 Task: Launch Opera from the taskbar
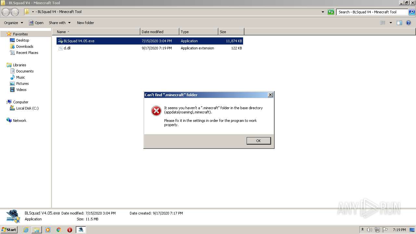70,230
